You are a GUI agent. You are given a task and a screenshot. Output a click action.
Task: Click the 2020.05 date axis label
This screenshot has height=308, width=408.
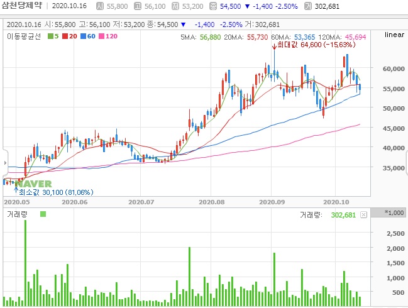[17, 202]
